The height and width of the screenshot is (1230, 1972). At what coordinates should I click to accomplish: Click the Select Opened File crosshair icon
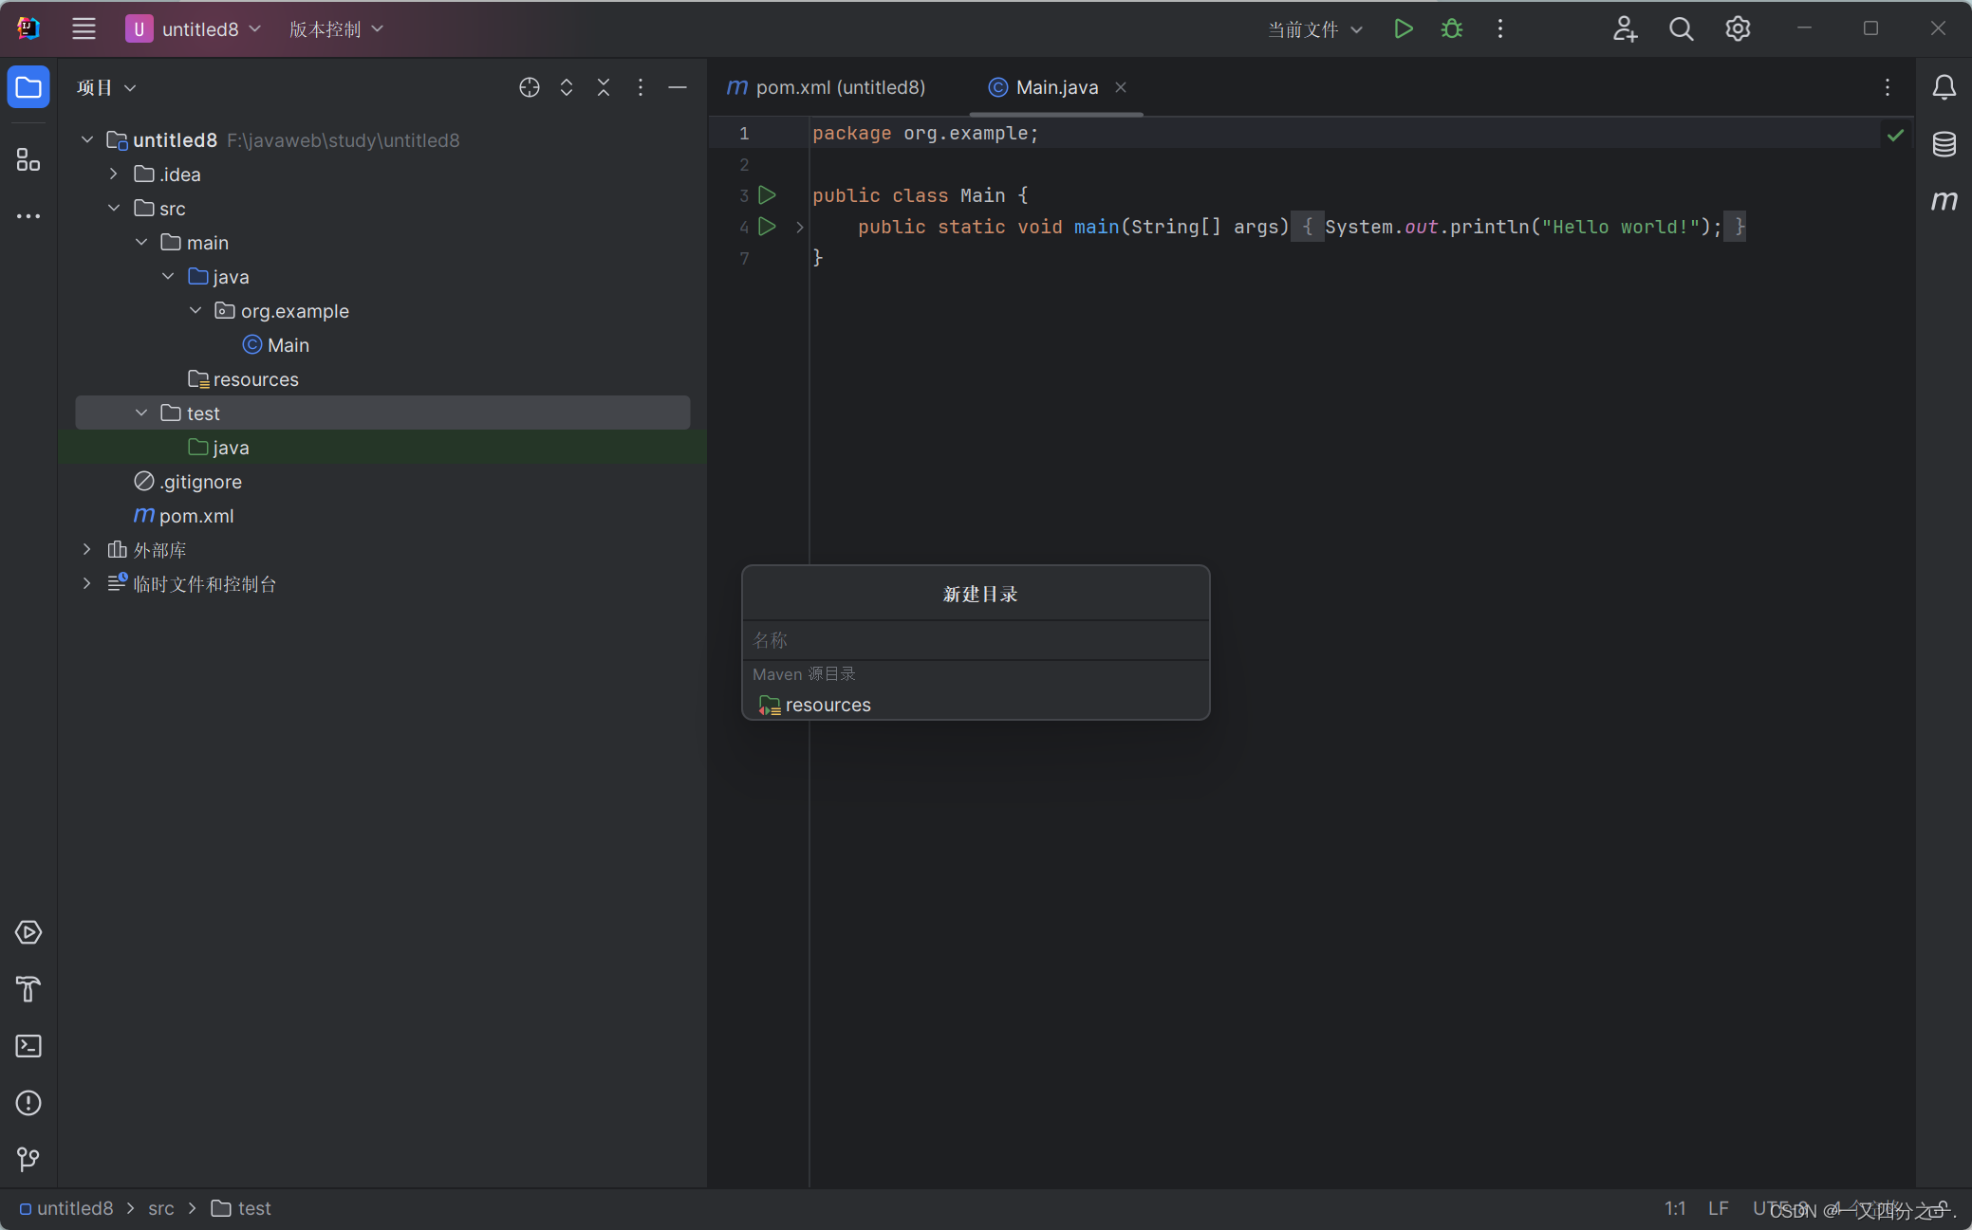point(529,87)
